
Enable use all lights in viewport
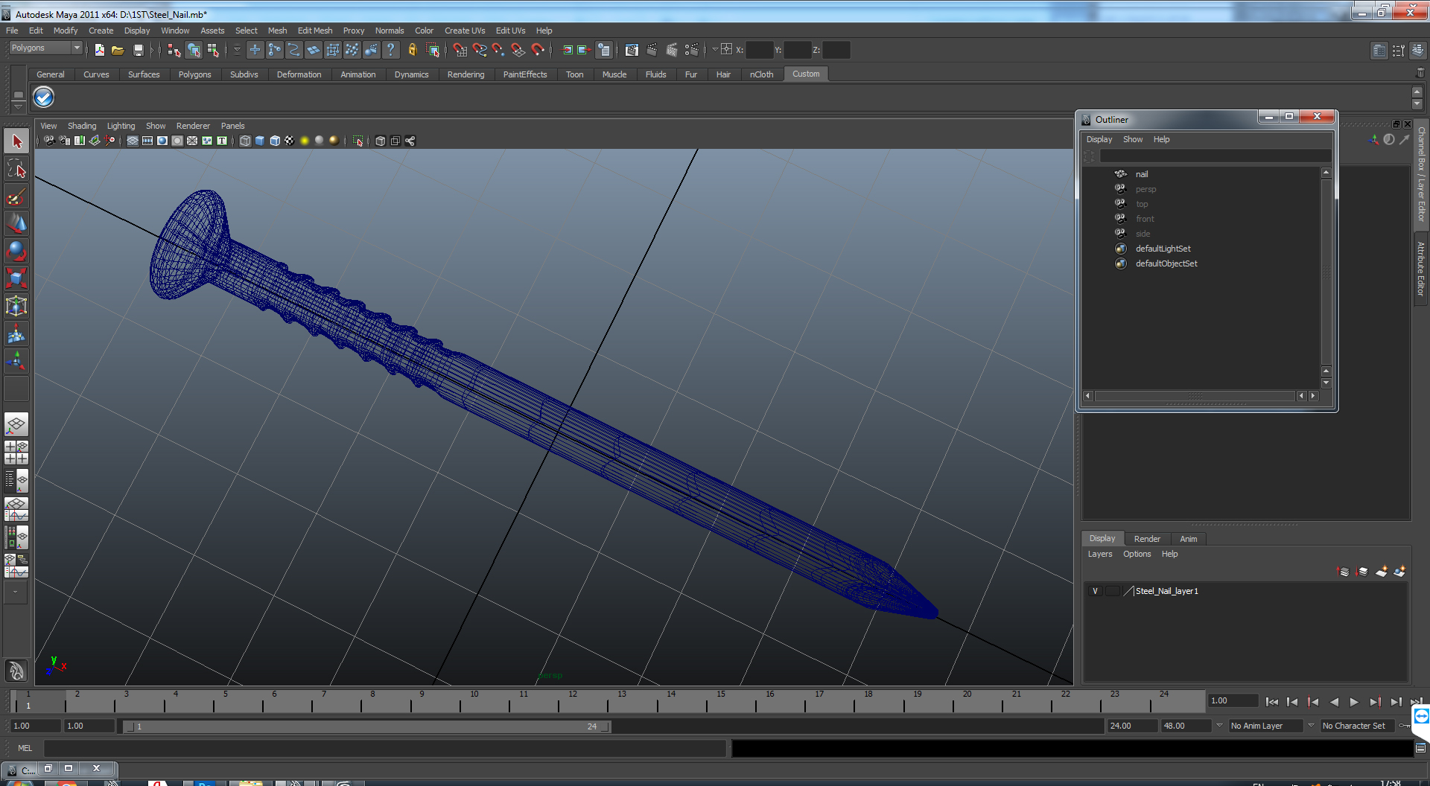click(x=305, y=141)
